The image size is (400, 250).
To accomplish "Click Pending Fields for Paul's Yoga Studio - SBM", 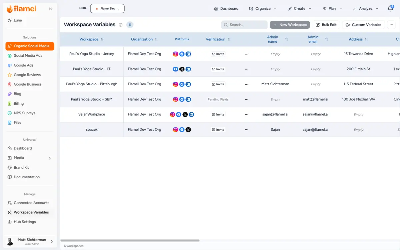I will click(218, 99).
